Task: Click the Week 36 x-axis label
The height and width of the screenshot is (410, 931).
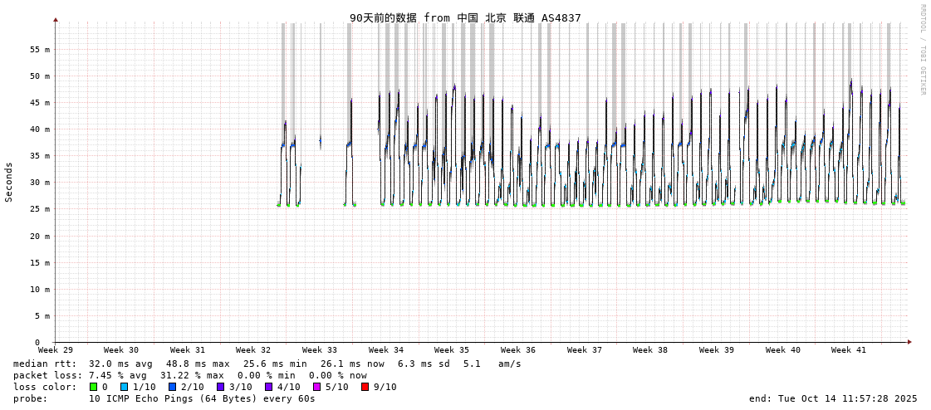Action: click(x=518, y=350)
